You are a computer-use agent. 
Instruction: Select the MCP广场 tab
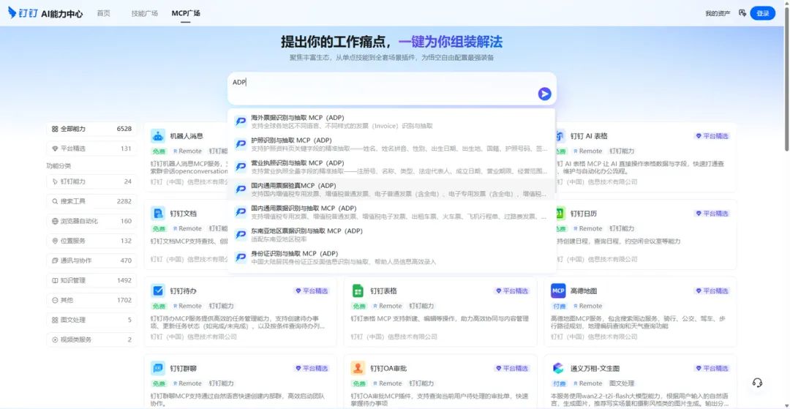pos(185,14)
